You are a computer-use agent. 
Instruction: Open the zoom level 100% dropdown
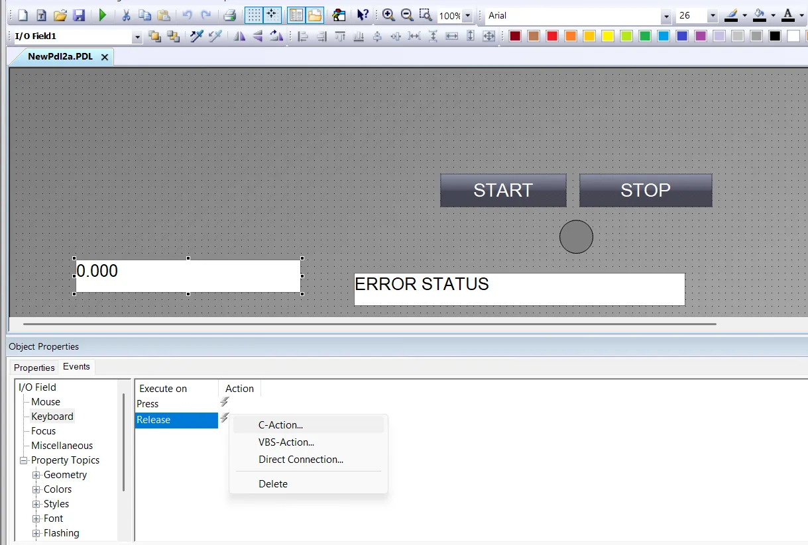tap(467, 15)
